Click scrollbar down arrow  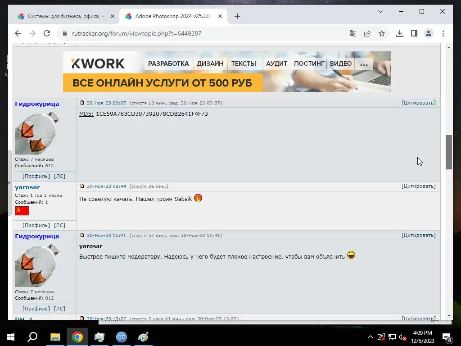point(449,316)
